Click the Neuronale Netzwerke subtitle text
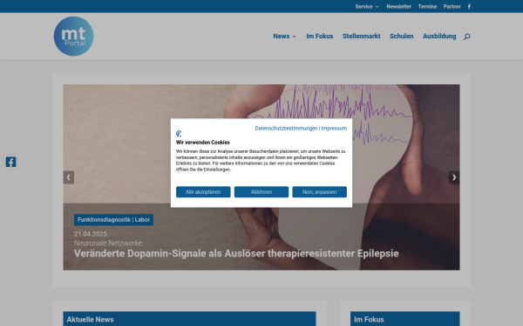This screenshot has height=326, width=523. (108, 243)
